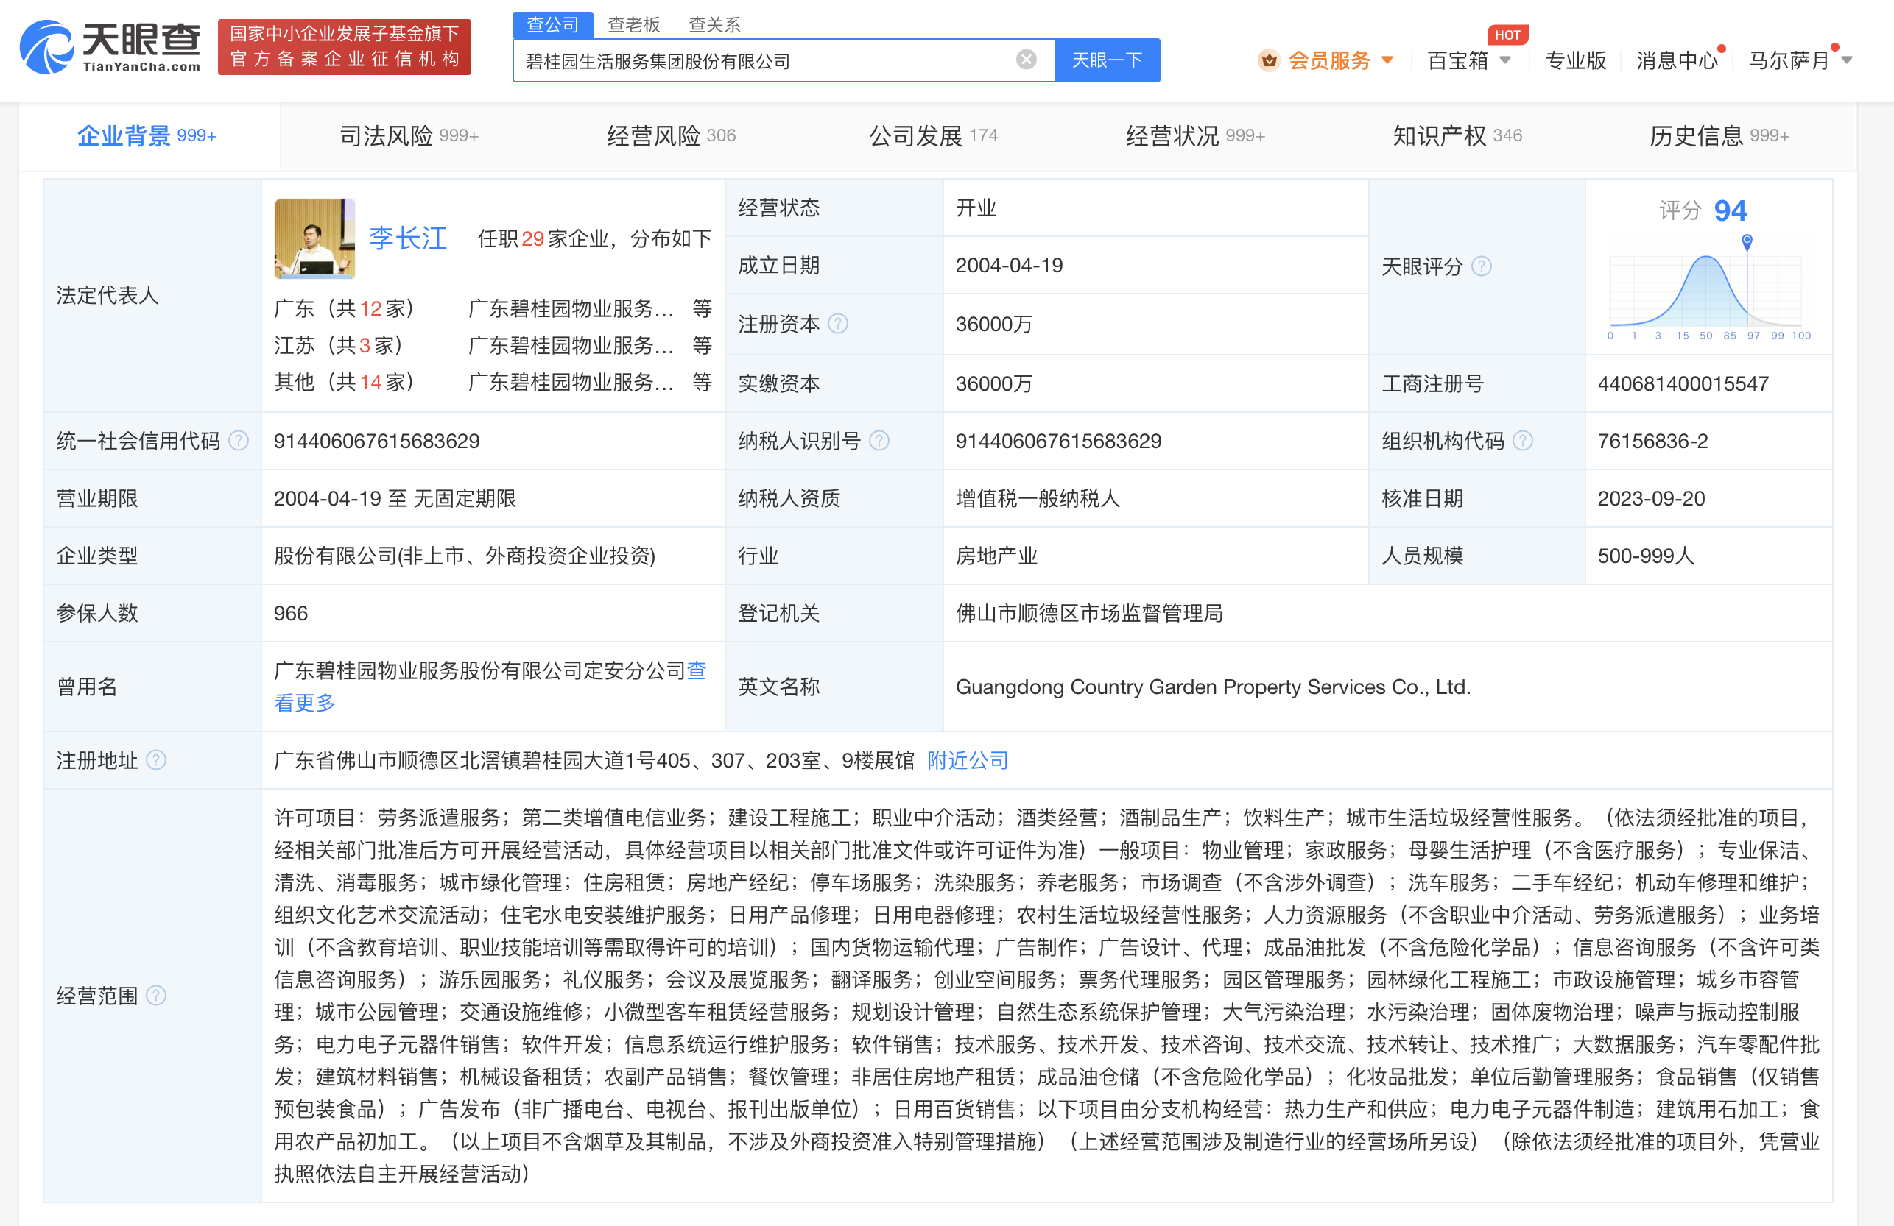
Task: Click the 增值税一般纳税人 value
Action: coord(1038,498)
